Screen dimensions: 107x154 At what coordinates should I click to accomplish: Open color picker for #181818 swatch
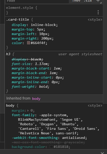click(x=51, y=147)
